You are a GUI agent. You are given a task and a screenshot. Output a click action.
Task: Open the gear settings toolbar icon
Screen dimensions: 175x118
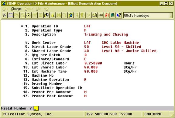[x=29, y=15]
